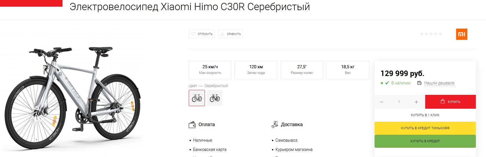Click the Самовывоз delivery option

(287, 140)
